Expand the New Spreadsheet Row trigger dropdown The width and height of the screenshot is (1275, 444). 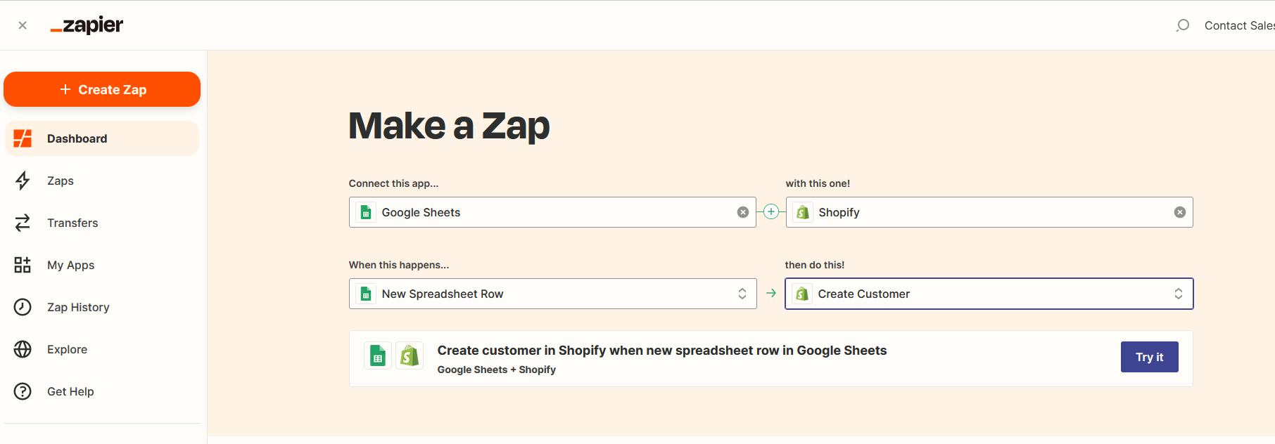click(742, 294)
